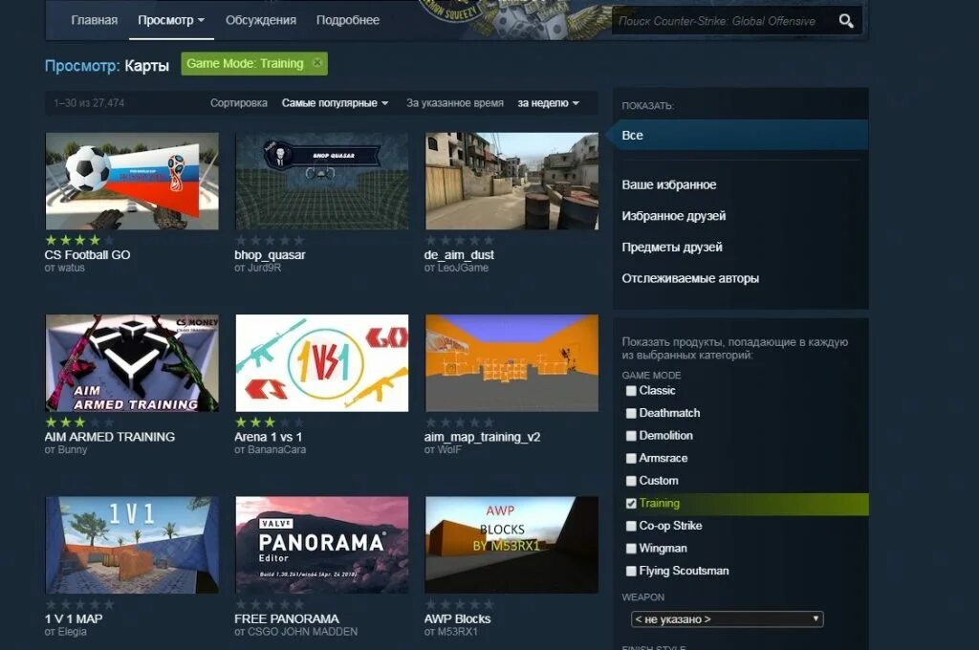
Task: Check the Wingman game mode
Action: (631, 549)
